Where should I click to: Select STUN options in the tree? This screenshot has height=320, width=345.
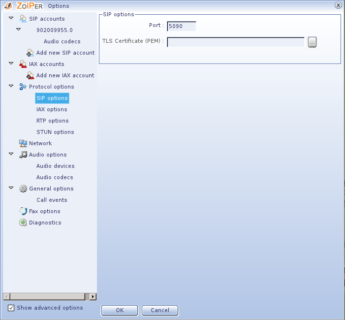click(x=55, y=132)
